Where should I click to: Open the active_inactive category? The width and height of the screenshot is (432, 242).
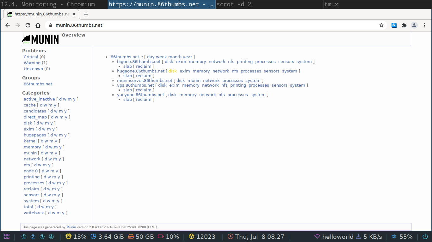(39, 99)
